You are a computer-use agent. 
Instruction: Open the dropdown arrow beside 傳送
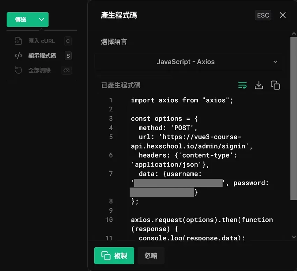tap(42, 20)
